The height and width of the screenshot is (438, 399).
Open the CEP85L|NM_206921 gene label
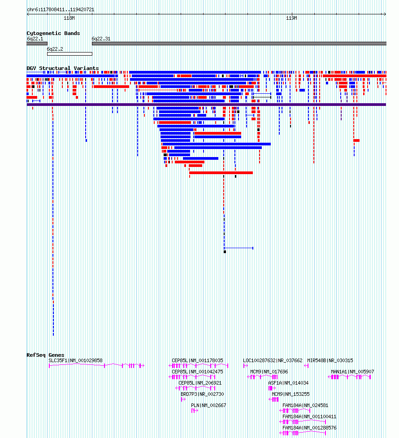point(200,383)
